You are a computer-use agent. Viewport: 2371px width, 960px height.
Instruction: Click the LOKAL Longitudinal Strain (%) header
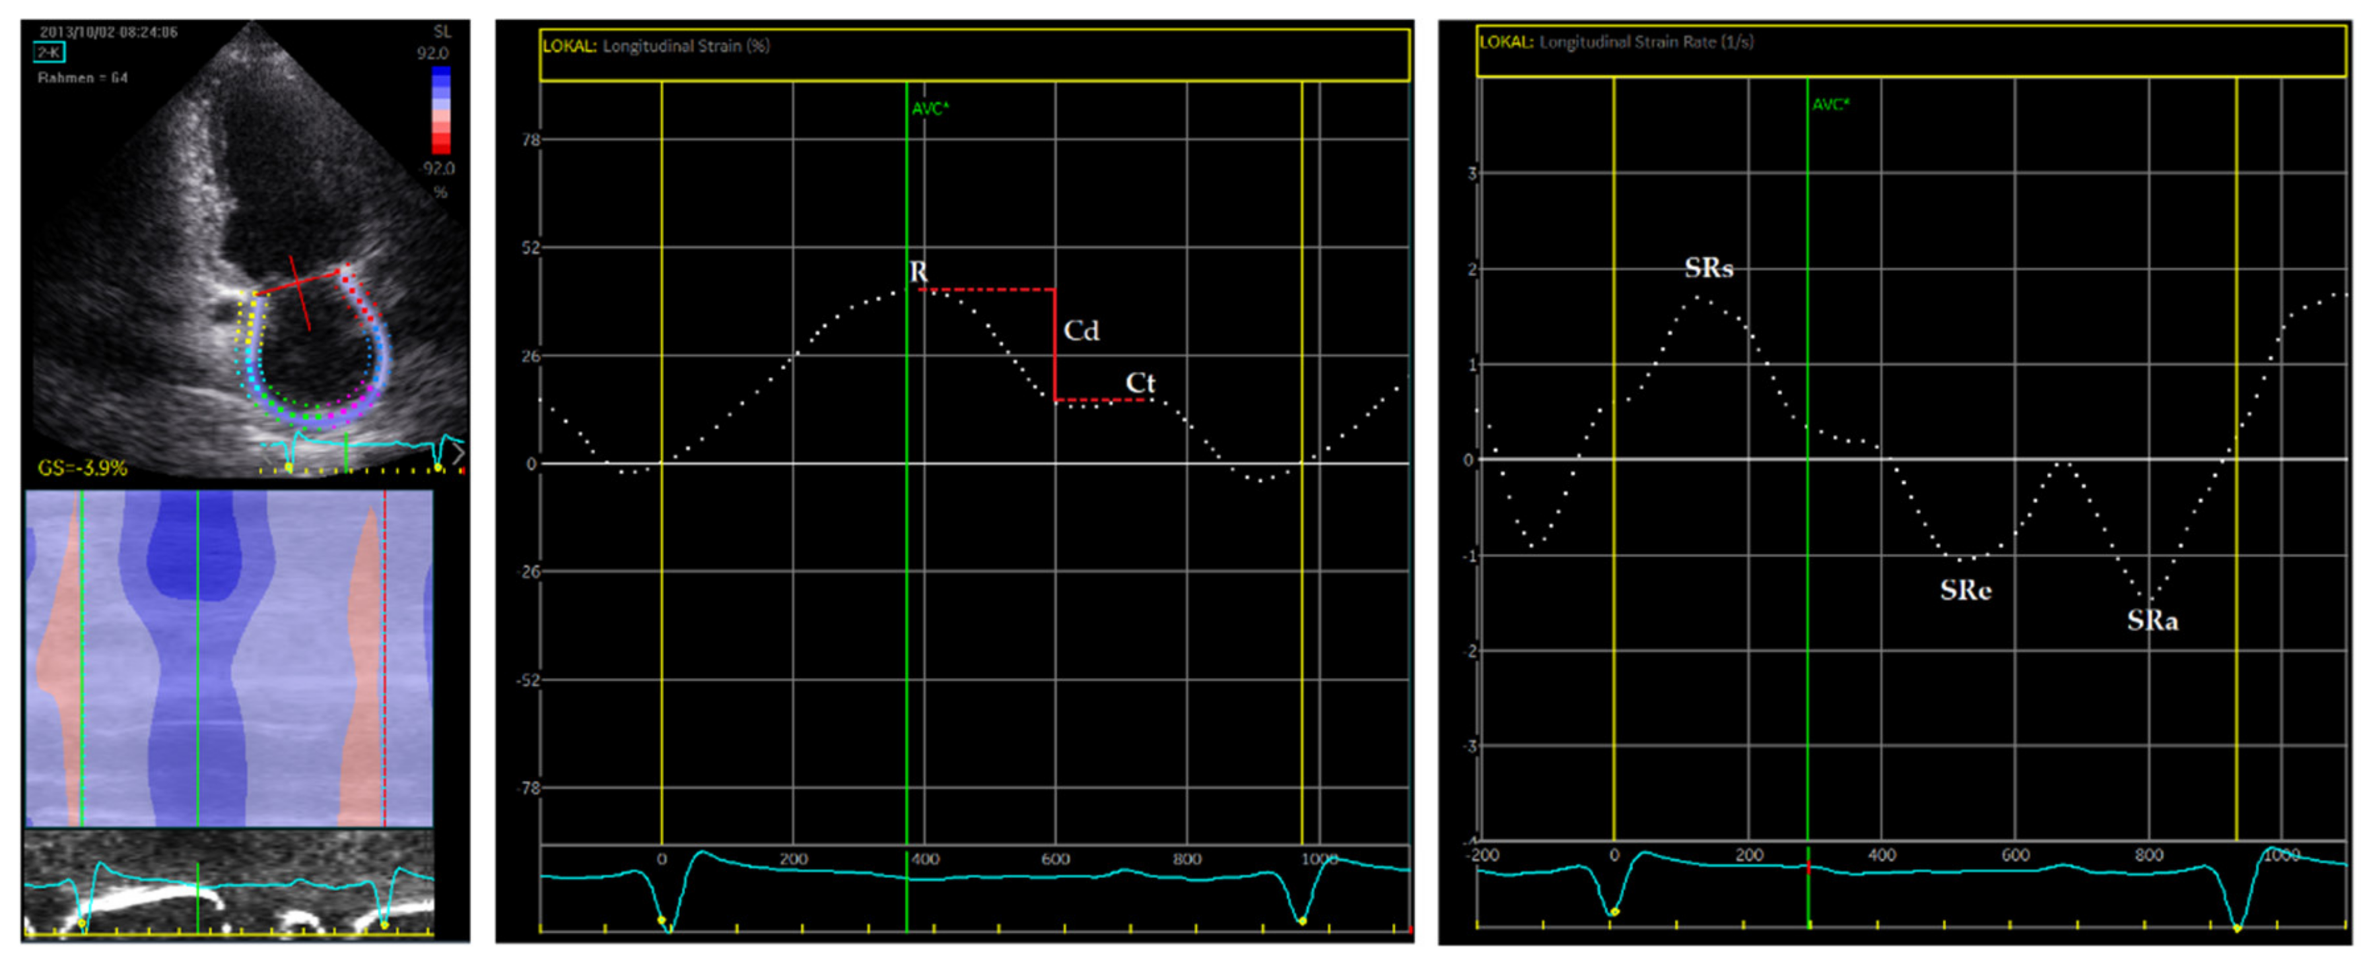click(656, 46)
